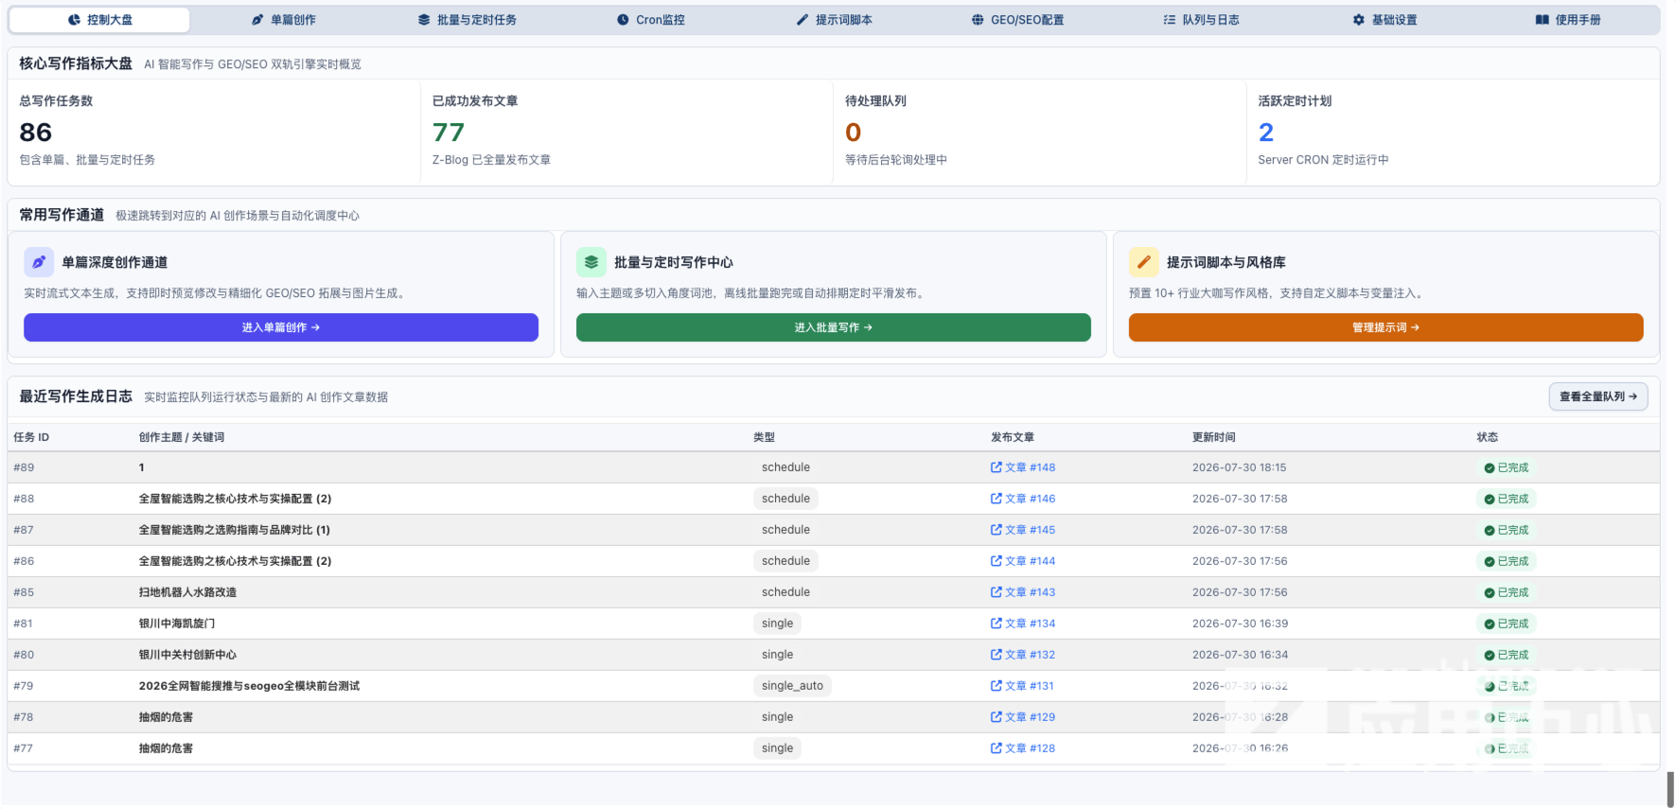1676x809 pixels.
Task: Click task ID #77
Action: click(x=24, y=748)
